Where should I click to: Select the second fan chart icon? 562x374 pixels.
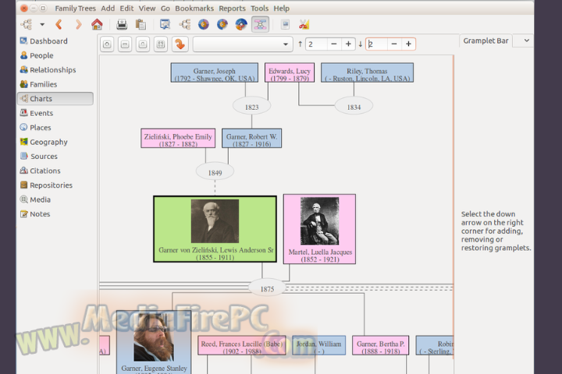click(222, 24)
